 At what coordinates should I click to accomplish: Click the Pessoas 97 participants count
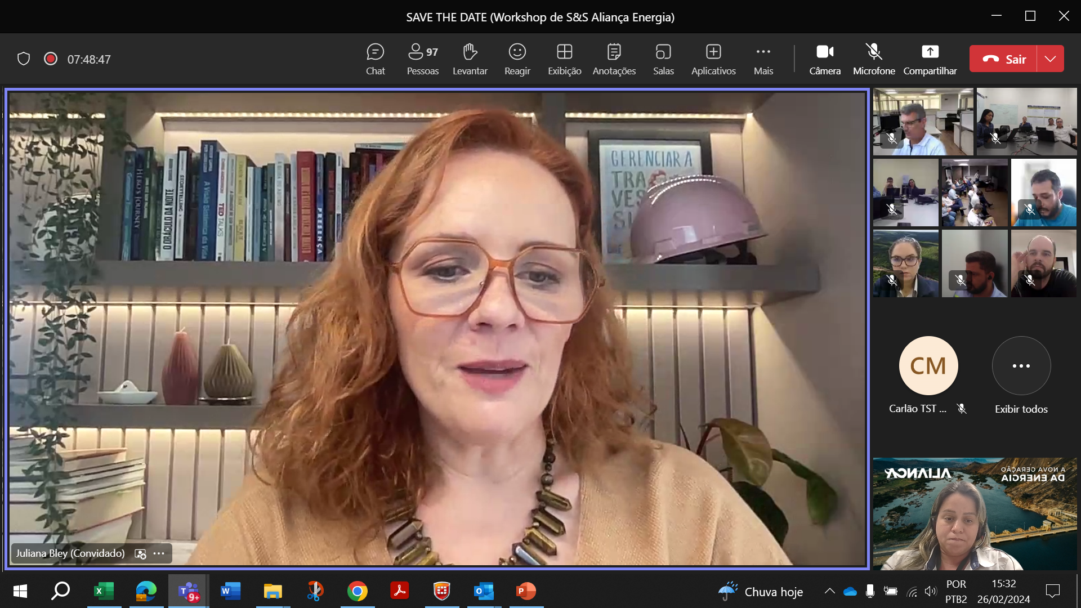422,59
